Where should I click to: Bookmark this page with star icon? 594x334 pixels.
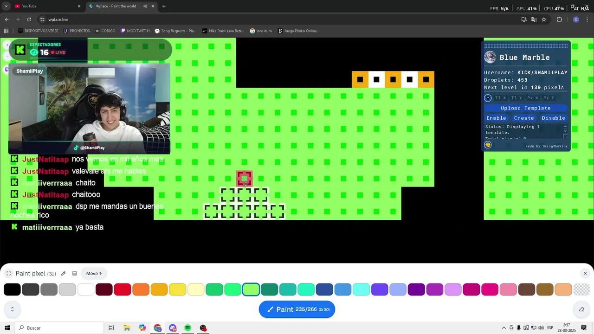pyautogui.click(x=544, y=19)
